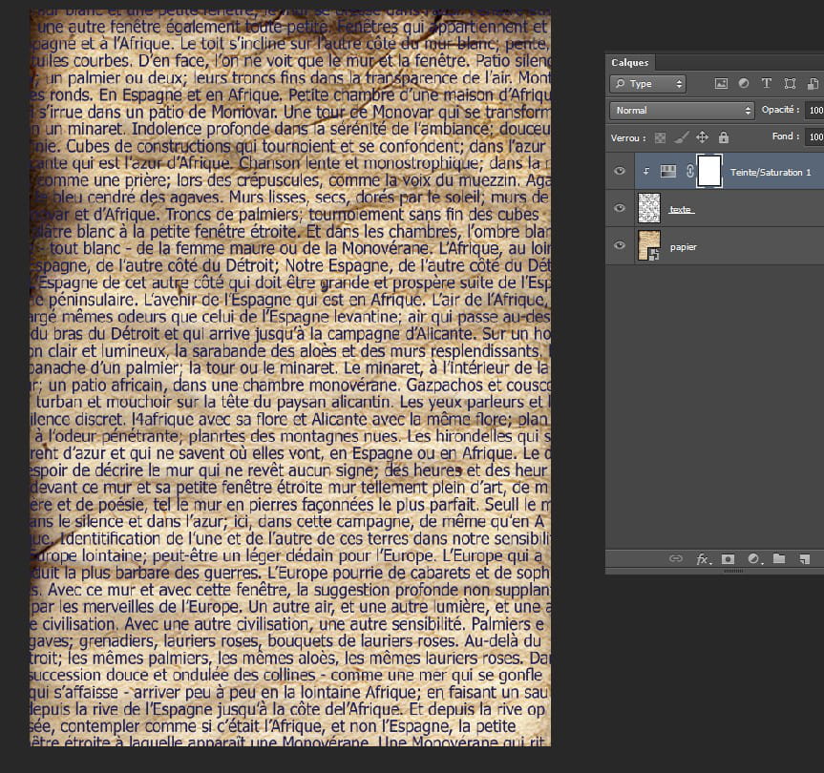Viewport: 824px width, 773px height.
Task: Filter layers by pixel image layers
Action: [721, 83]
